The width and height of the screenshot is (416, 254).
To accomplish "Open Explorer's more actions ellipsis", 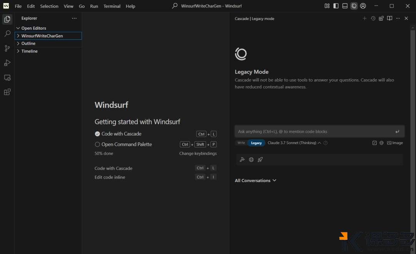I will click(74, 18).
